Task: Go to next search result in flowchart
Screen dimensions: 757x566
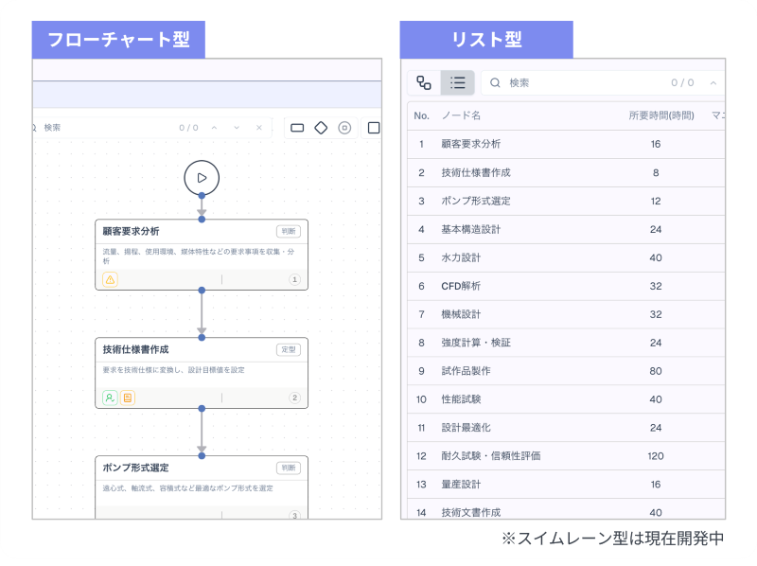Action: (x=237, y=128)
